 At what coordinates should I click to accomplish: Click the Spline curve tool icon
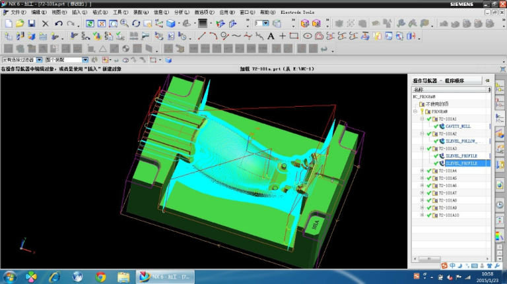(236, 36)
